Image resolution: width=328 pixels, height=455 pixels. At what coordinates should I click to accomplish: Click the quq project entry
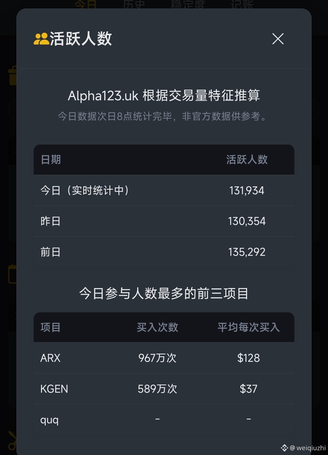tap(49, 420)
